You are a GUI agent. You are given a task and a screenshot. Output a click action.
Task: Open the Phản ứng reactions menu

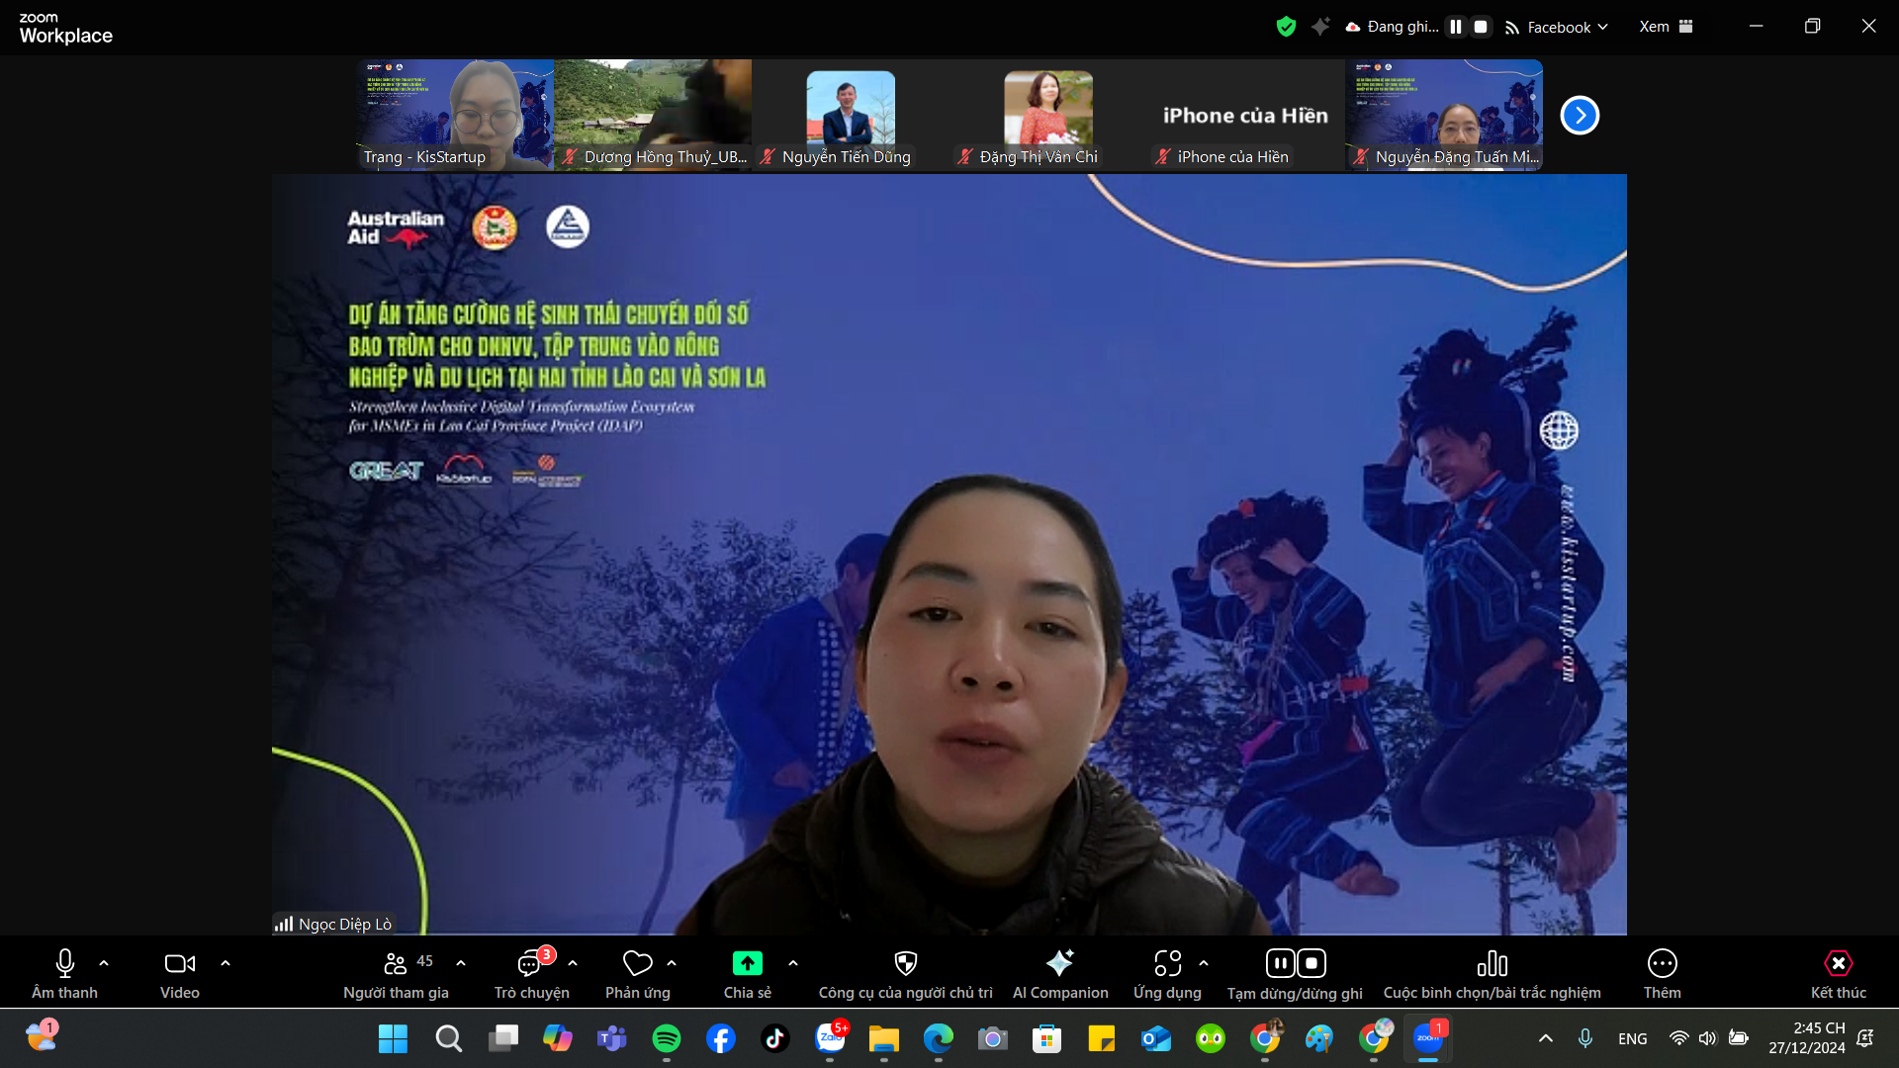point(638,974)
